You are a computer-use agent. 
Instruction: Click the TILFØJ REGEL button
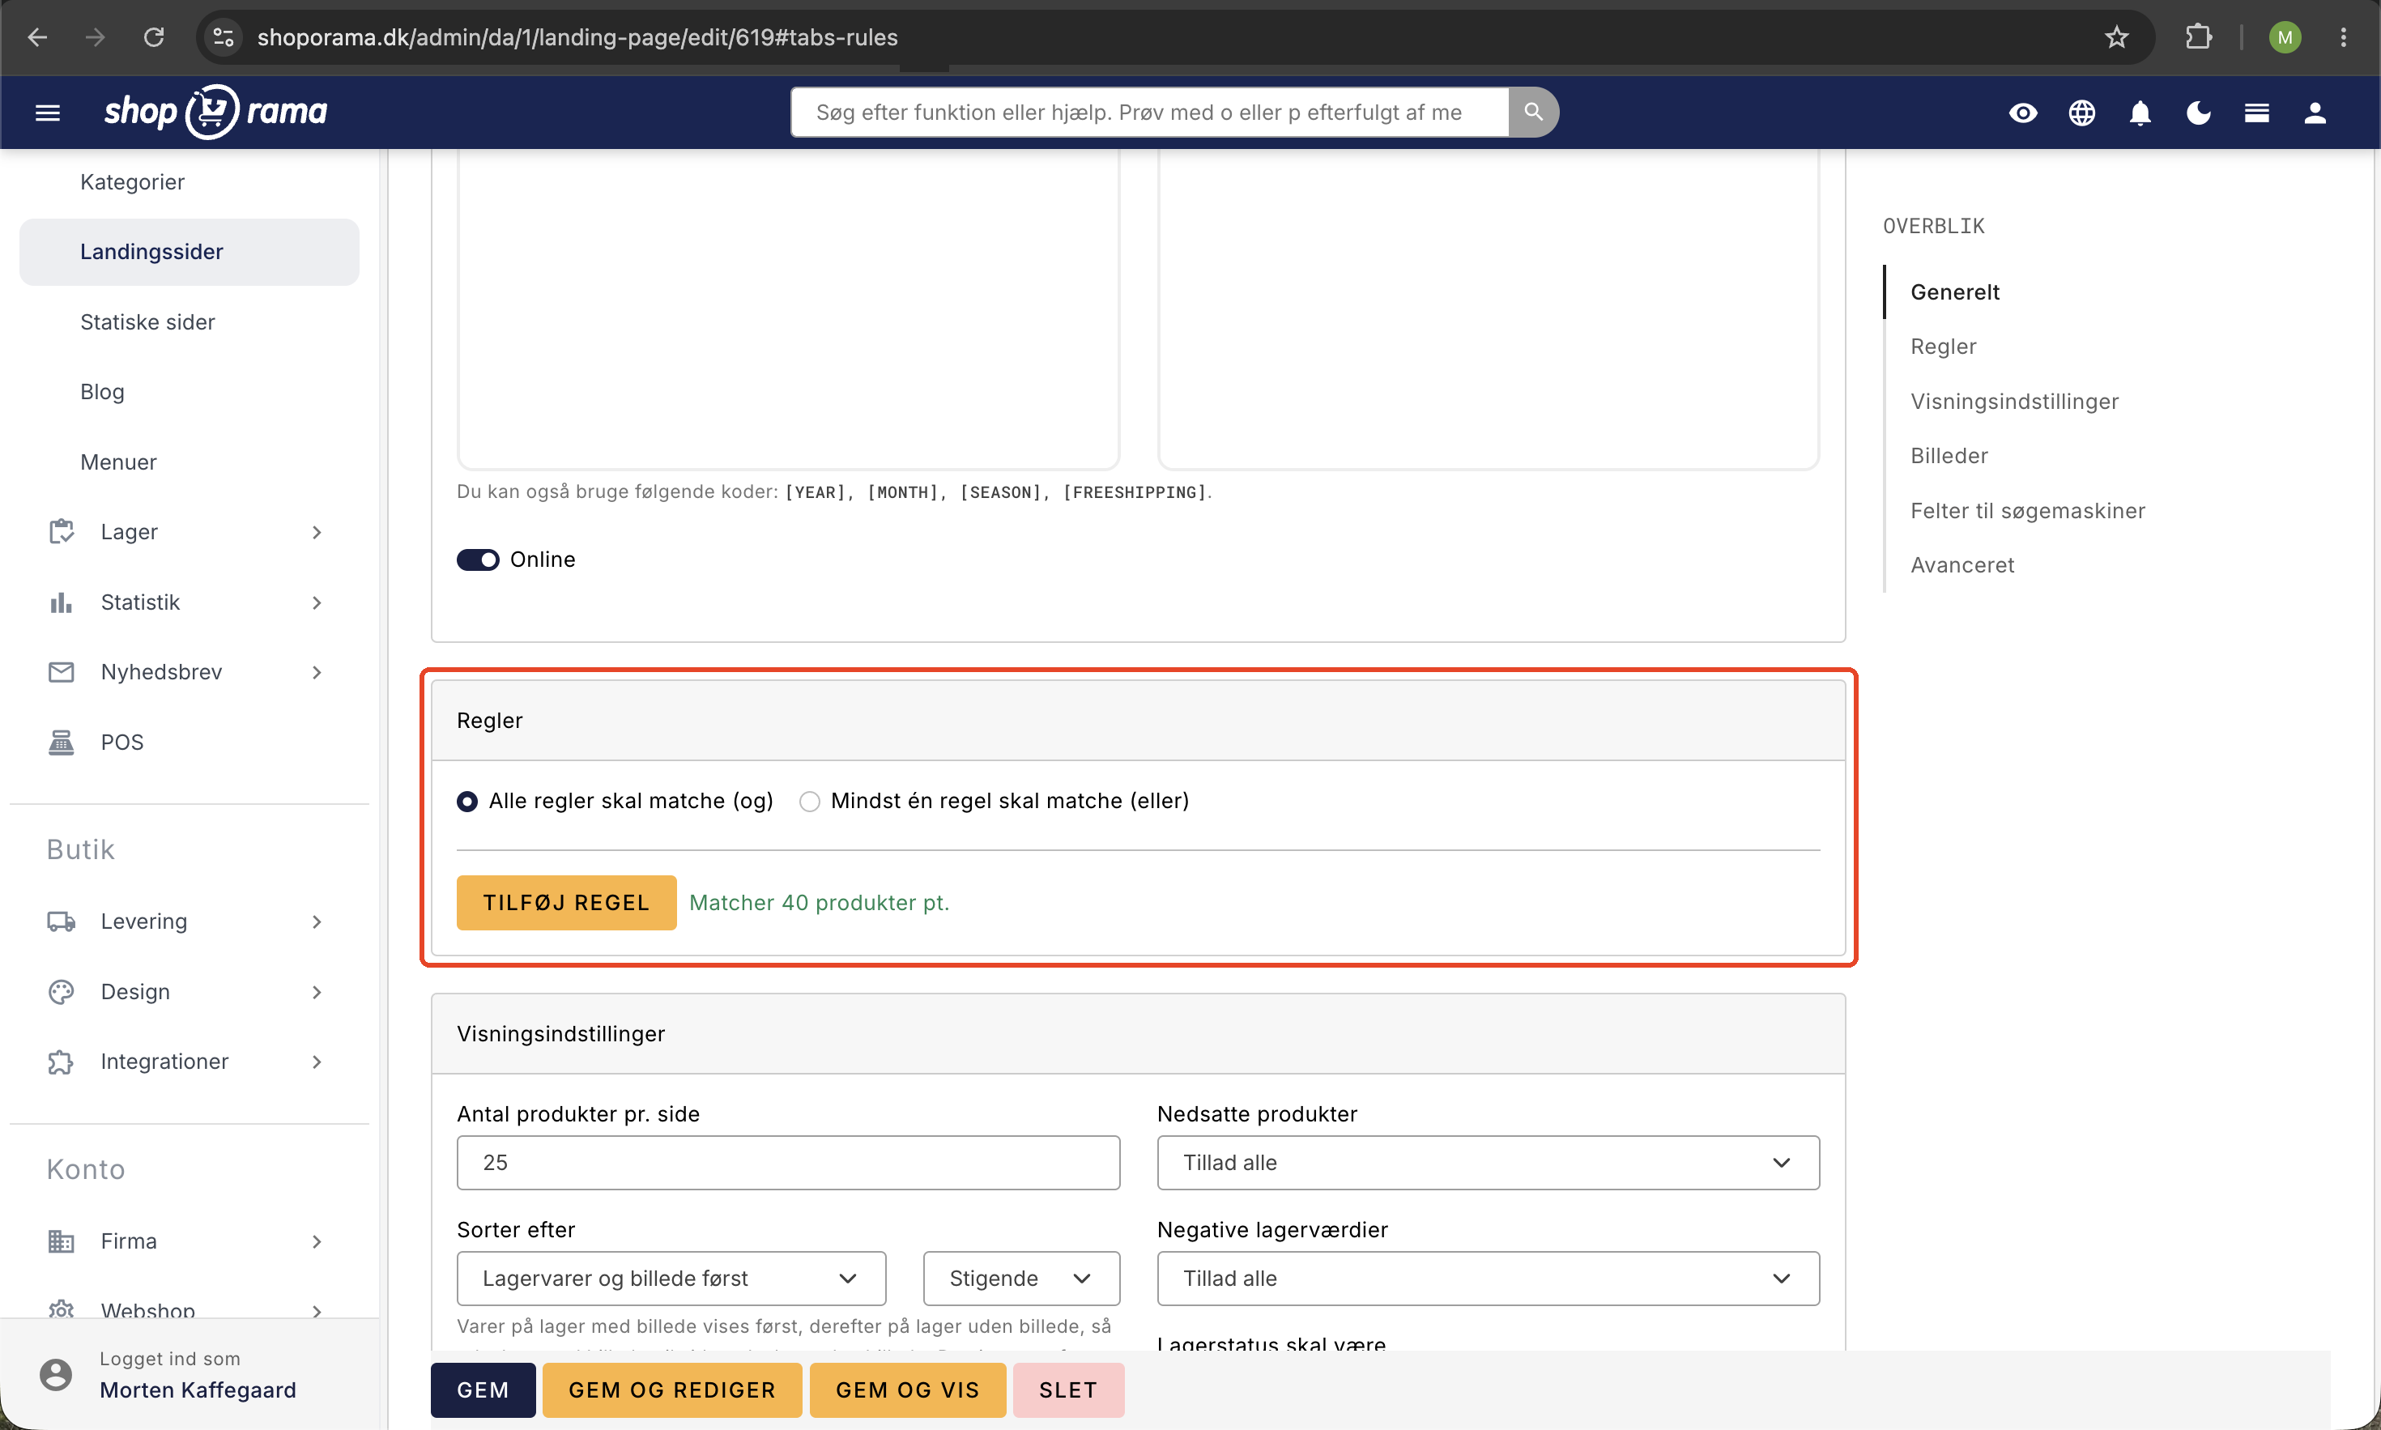click(x=567, y=903)
